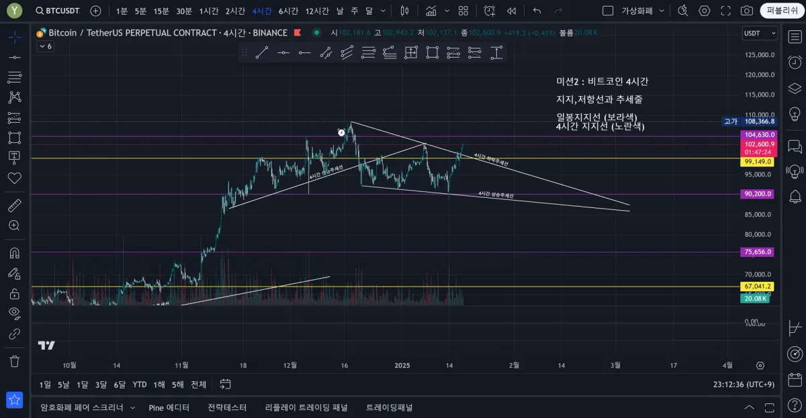Open the ruler measure tool
Viewport: 806px width, 418px height.
tap(14, 205)
